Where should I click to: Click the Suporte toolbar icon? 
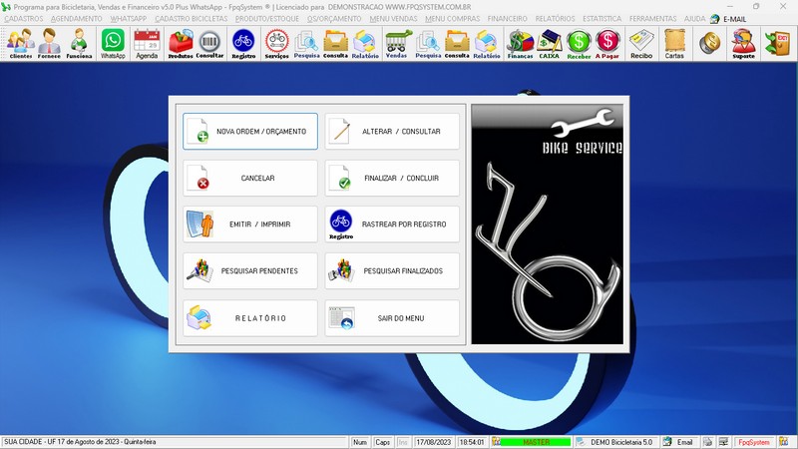coord(742,43)
